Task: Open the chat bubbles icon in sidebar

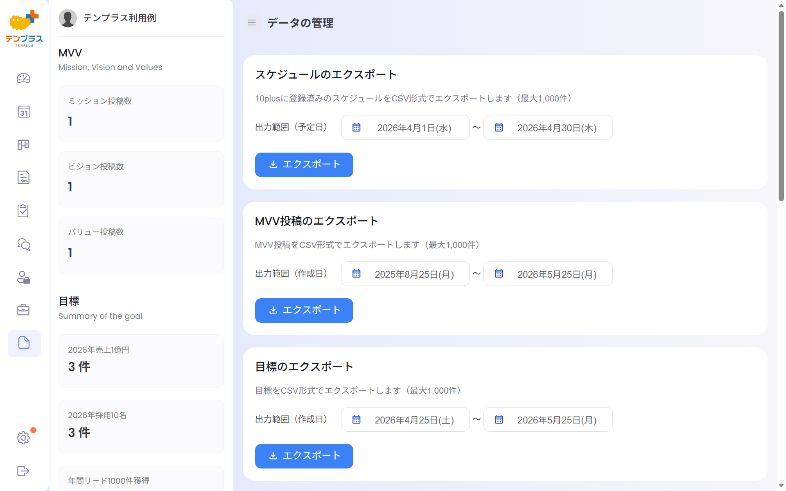Action: pyautogui.click(x=24, y=244)
